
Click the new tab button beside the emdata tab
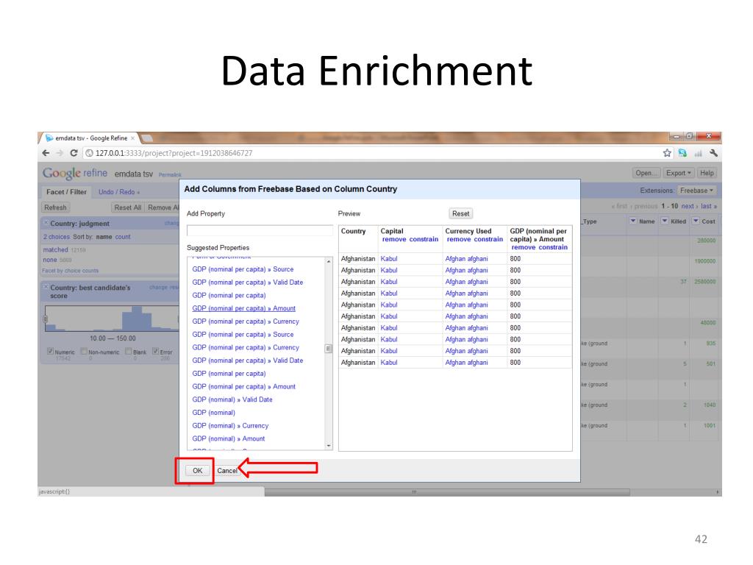click(x=147, y=138)
